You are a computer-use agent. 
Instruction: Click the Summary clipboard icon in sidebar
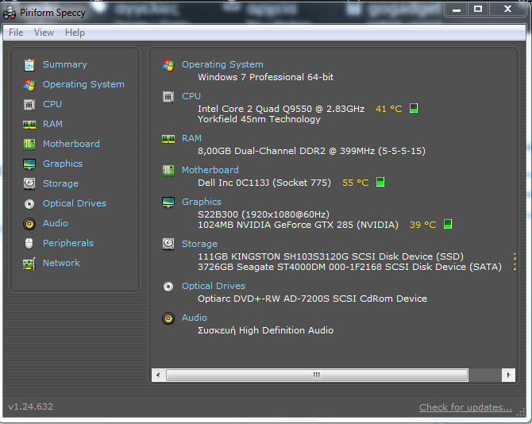tap(29, 65)
